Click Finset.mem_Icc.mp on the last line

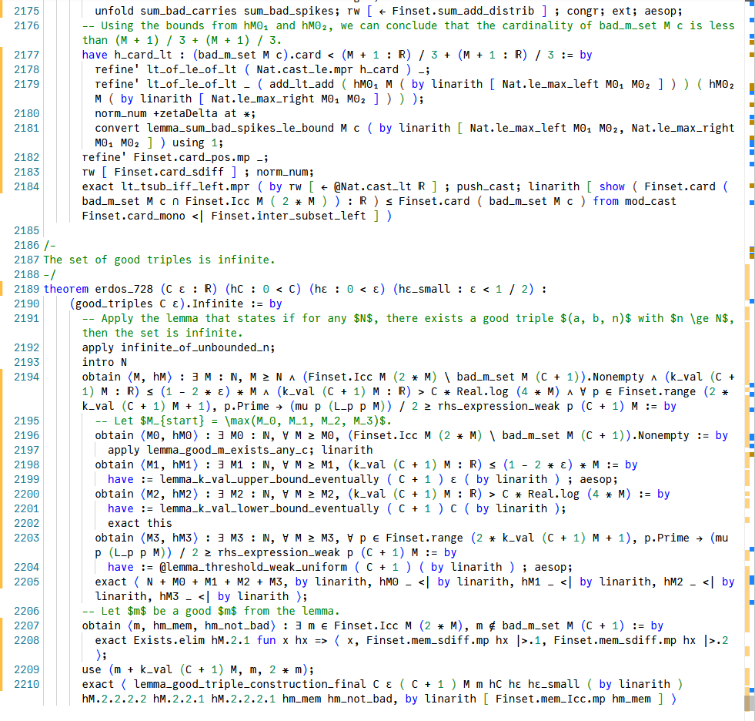pyautogui.click(x=550, y=699)
